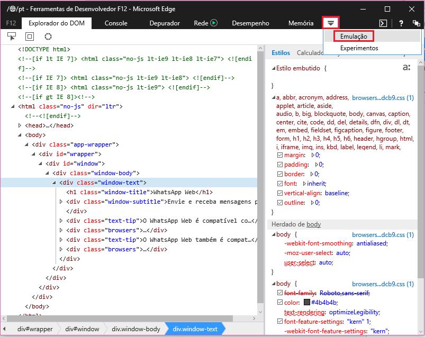Click the pseudo-class a: states icon
The width and height of the screenshot is (425, 337).
point(406,68)
